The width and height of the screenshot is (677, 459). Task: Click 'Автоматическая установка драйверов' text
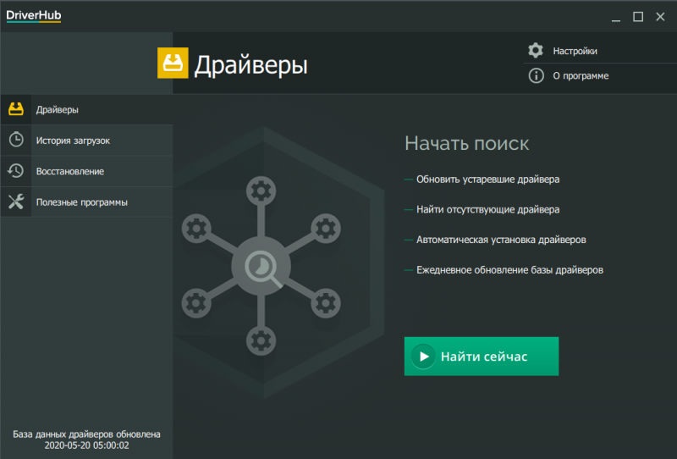[501, 240]
